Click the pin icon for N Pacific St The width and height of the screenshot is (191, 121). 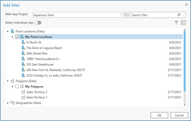click(x=23, y=42)
